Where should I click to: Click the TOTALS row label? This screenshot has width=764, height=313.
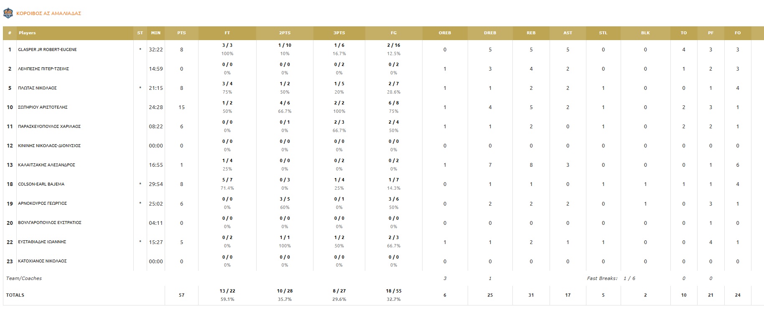[15, 295]
